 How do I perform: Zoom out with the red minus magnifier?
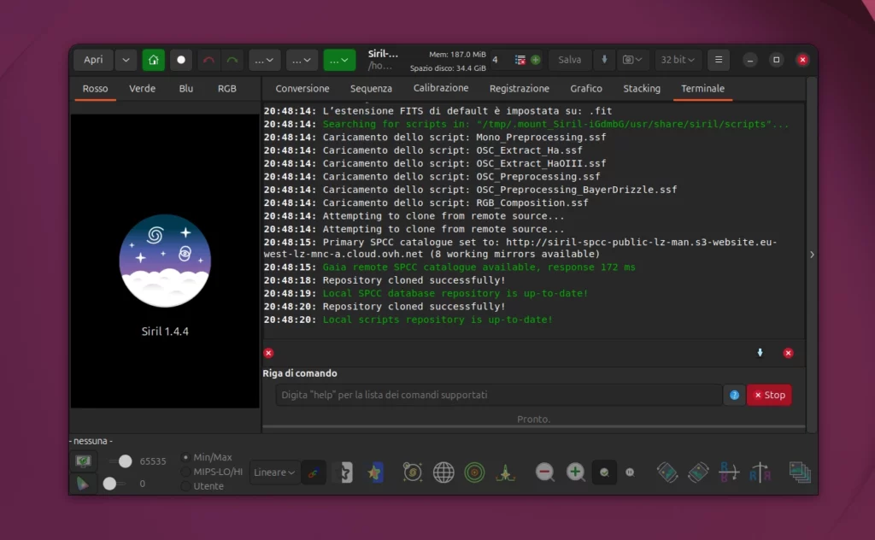point(544,472)
